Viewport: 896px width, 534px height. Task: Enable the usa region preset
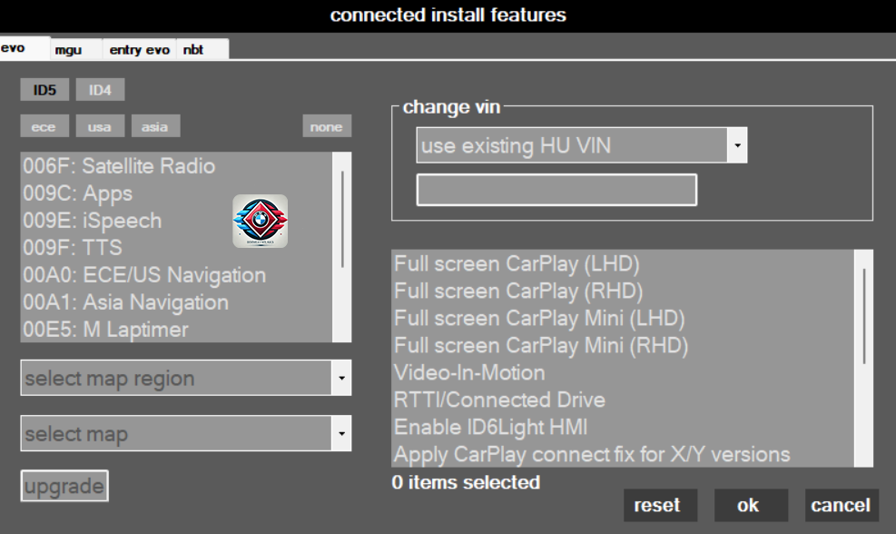tap(100, 126)
